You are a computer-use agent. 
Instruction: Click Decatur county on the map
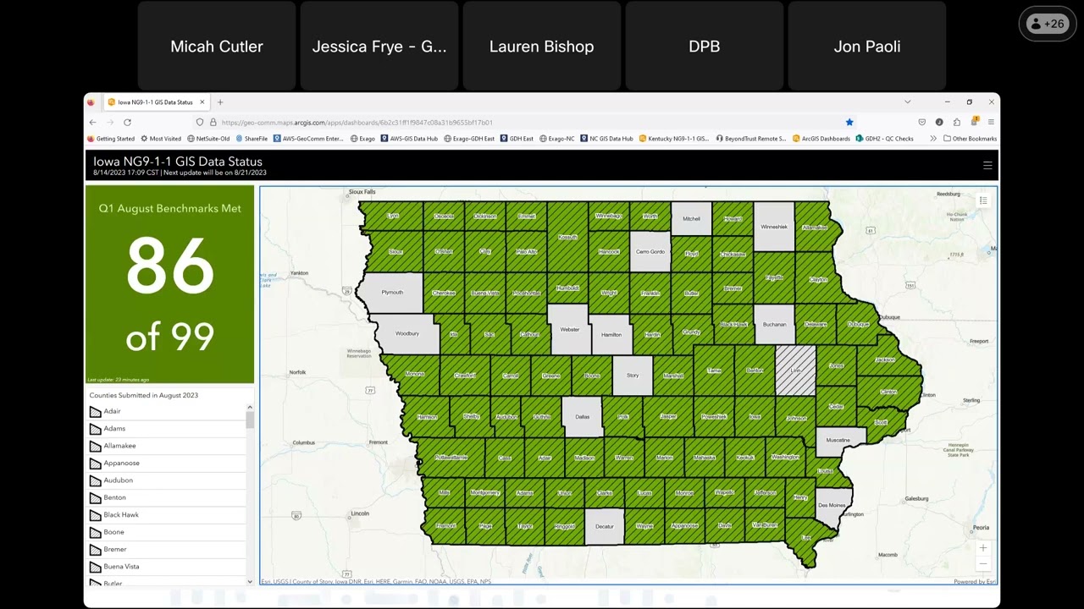click(604, 526)
